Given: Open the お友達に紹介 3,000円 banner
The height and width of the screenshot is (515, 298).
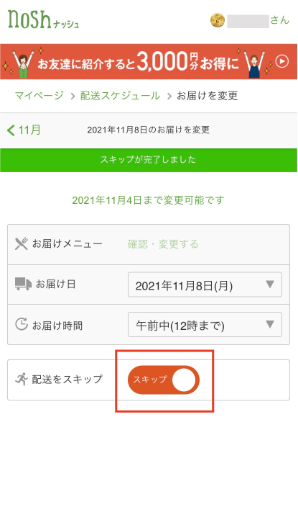Looking at the screenshot, I should (149, 61).
